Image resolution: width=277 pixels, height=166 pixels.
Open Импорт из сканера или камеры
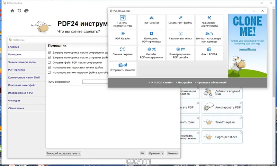(x=209, y=37)
